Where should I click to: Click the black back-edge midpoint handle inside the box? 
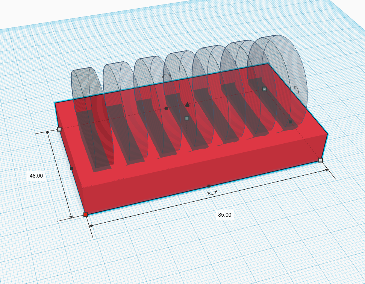(x=166, y=108)
